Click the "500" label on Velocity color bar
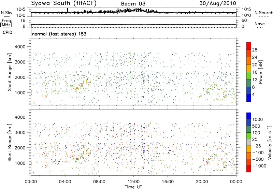Image resolution: width=273 pixels, height=189 pixels. 256,126
